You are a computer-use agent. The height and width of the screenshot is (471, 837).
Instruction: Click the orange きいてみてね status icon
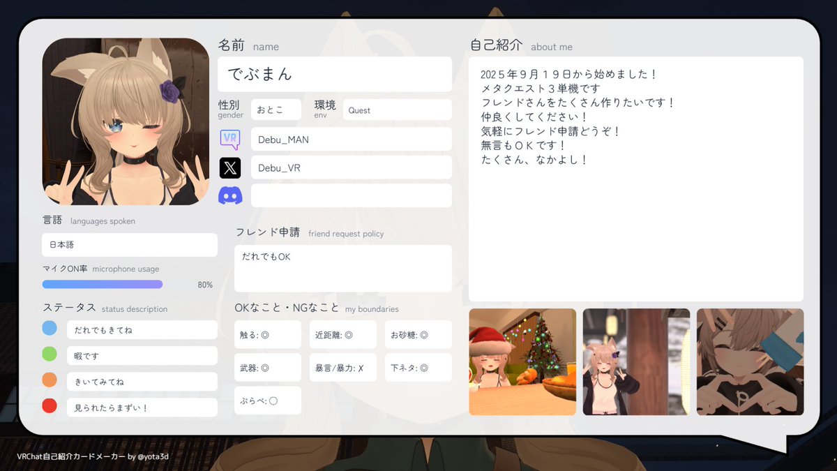click(x=50, y=379)
